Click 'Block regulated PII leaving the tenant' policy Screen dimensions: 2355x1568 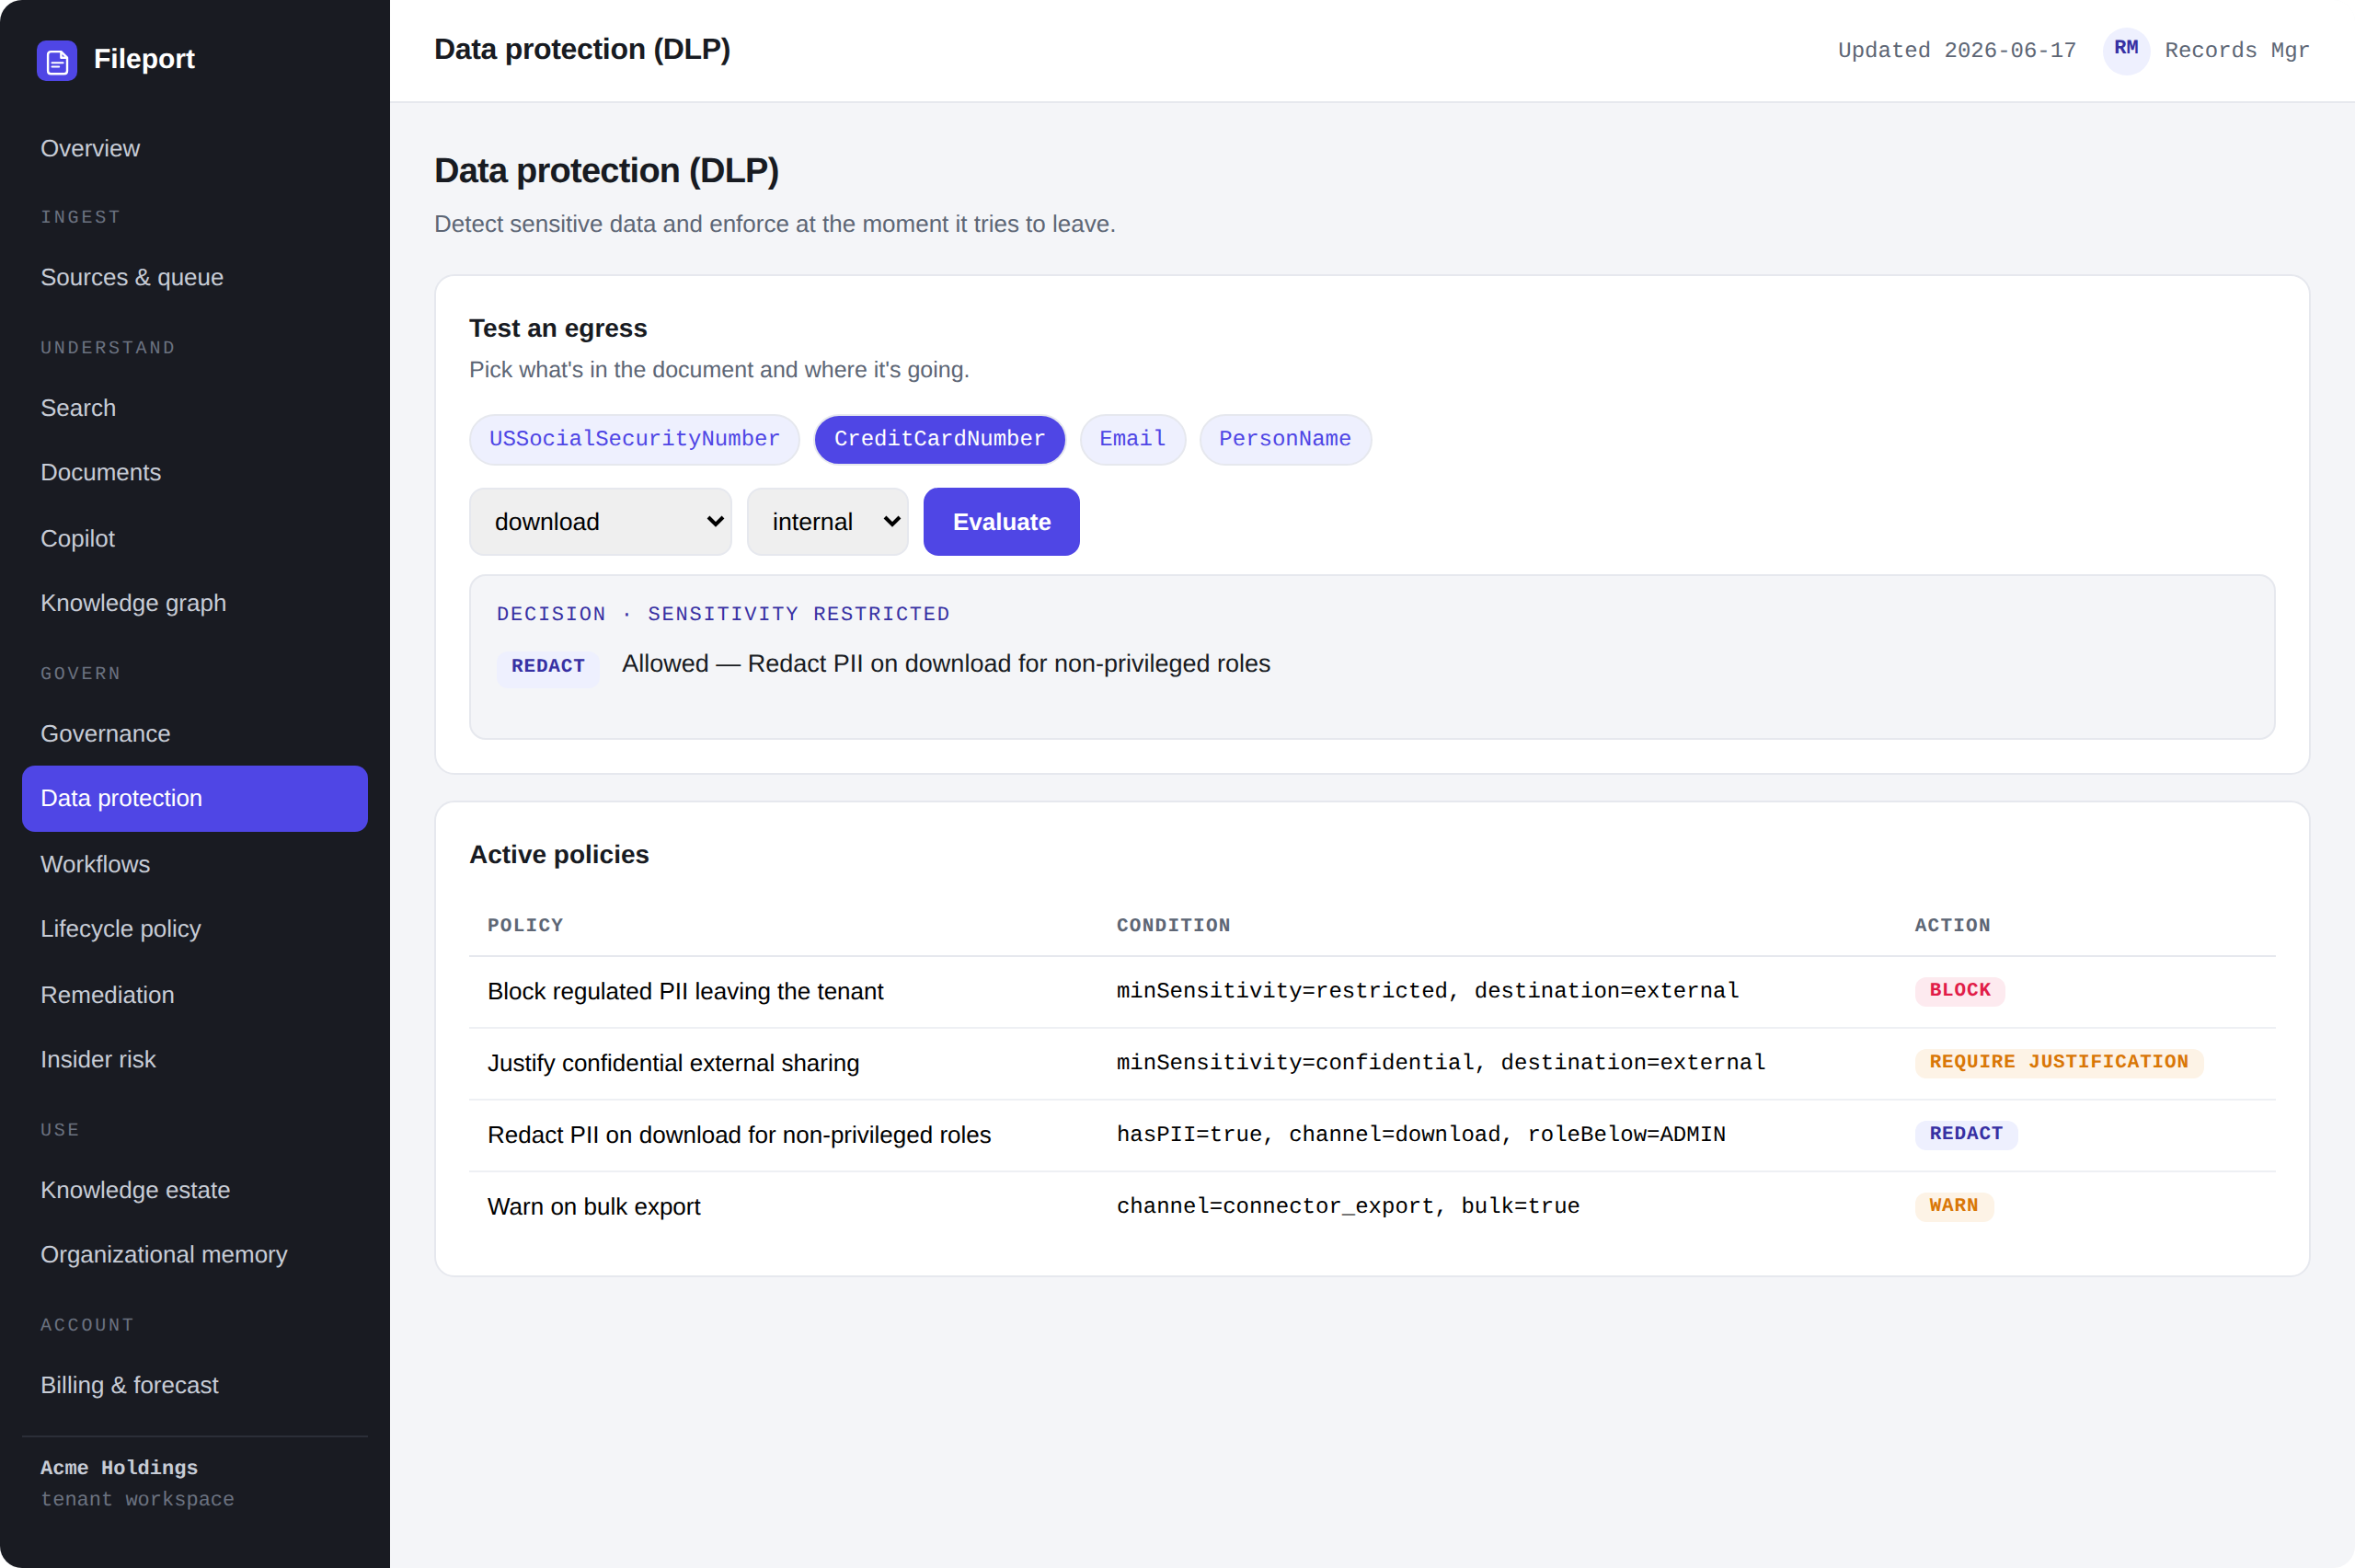click(684, 991)
